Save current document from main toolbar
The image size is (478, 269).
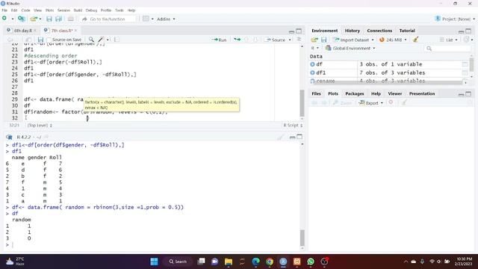(49, 19)
